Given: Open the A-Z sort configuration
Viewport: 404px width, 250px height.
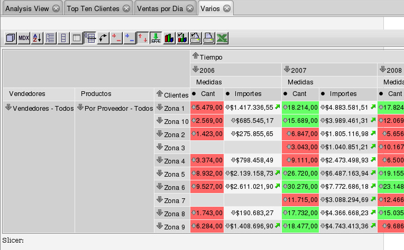Looking at the screenshot, I should pyautogui.click(x=37, y=38).
